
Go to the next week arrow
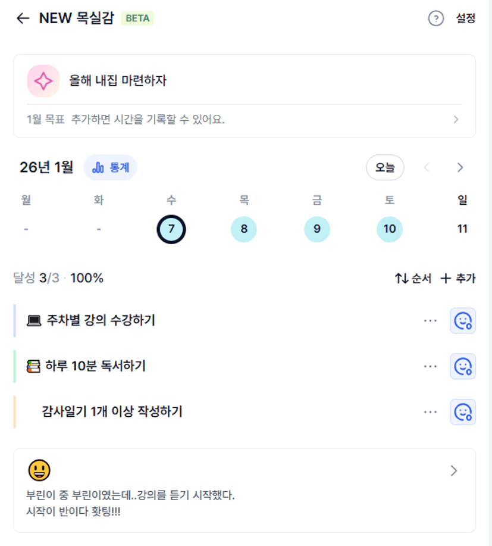coord(460,167)
